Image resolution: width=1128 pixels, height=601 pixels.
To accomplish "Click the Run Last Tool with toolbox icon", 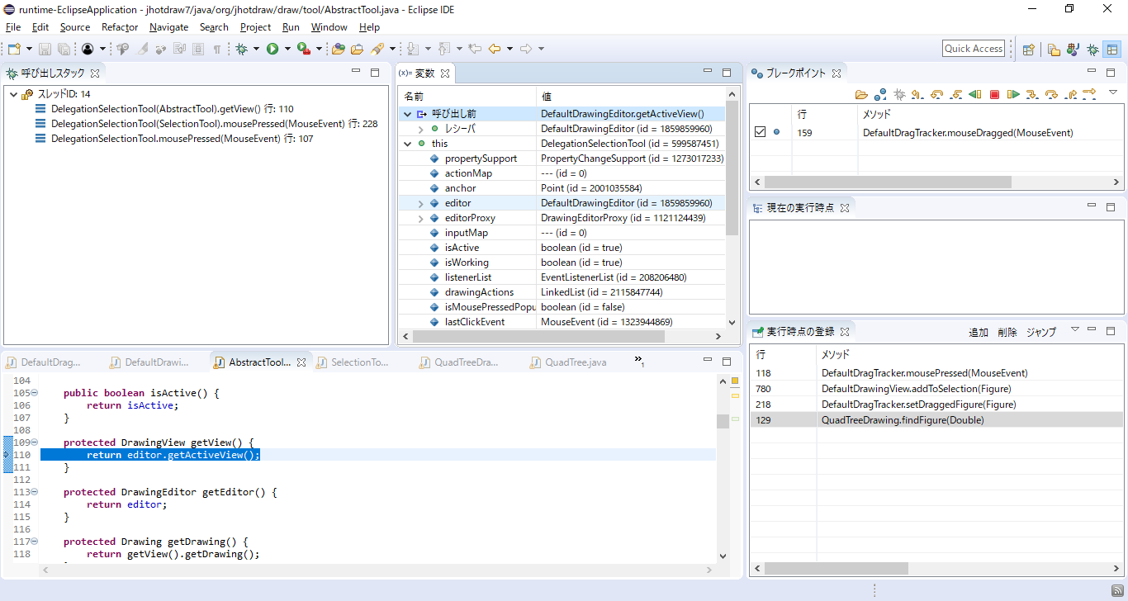I will [x=304, y=49].
